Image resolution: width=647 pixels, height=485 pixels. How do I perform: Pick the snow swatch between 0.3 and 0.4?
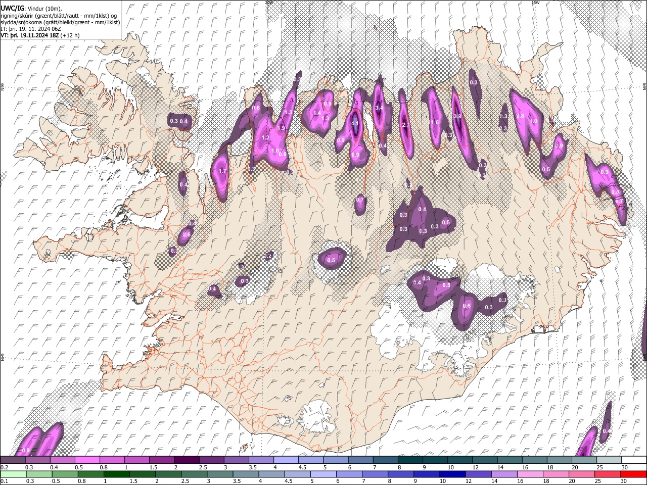click(x=38, y=460)
